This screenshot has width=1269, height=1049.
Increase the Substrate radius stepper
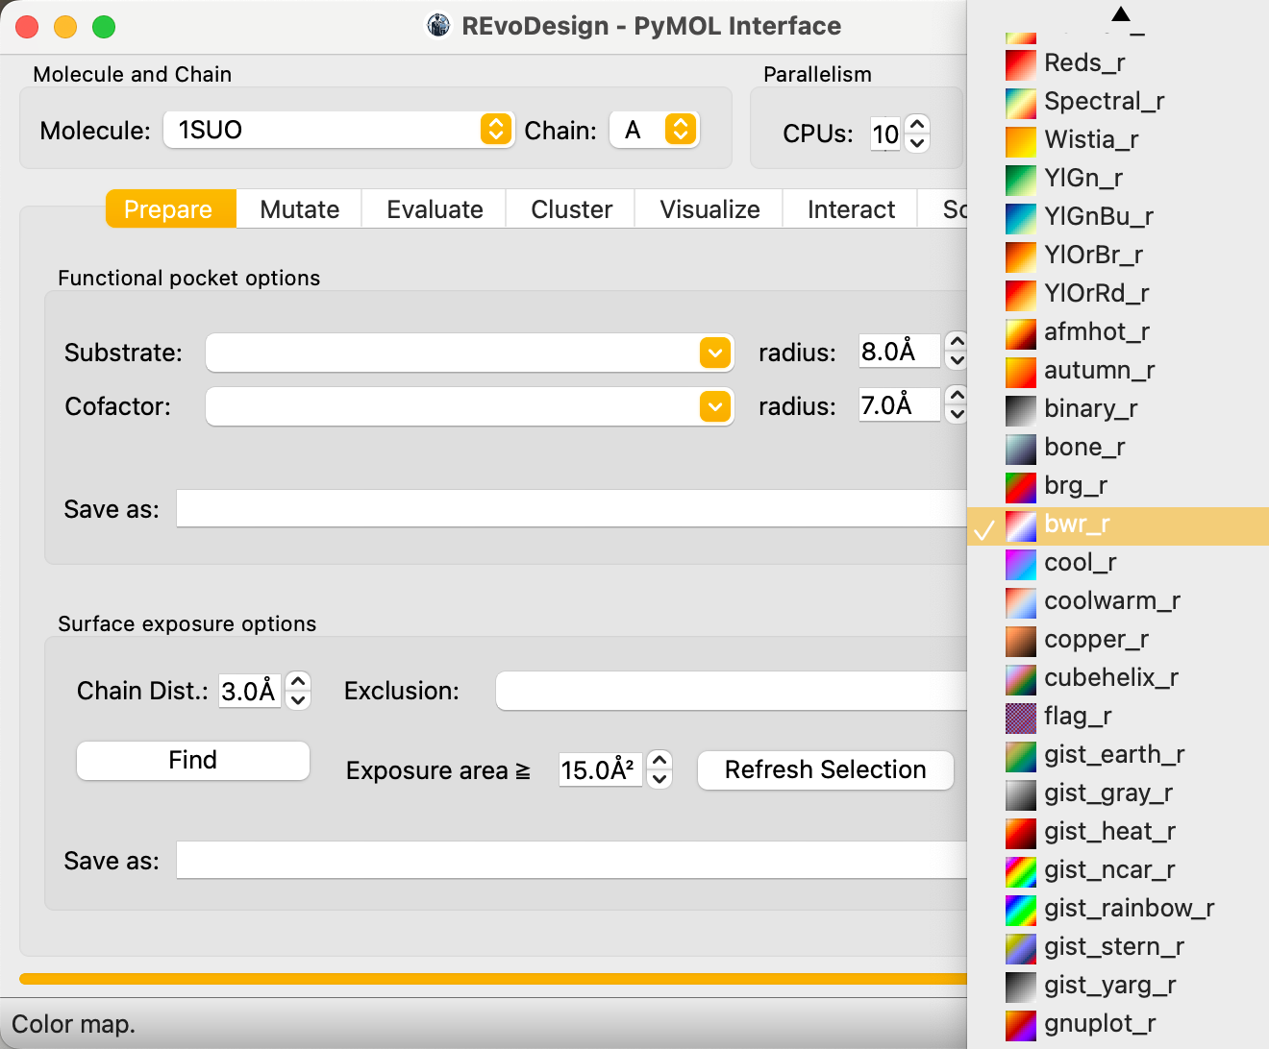(957, 342)
